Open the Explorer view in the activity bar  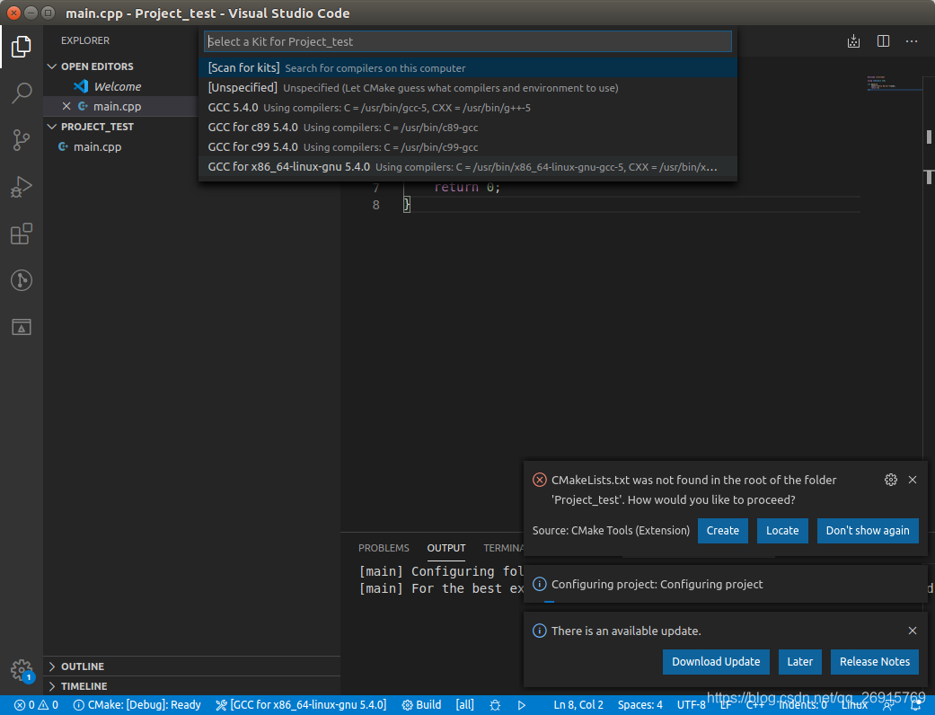click(22, 47)
